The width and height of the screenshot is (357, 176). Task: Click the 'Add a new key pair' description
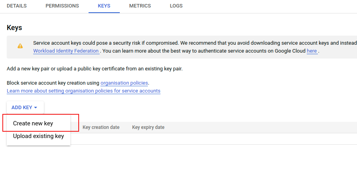tap(95, 69)
